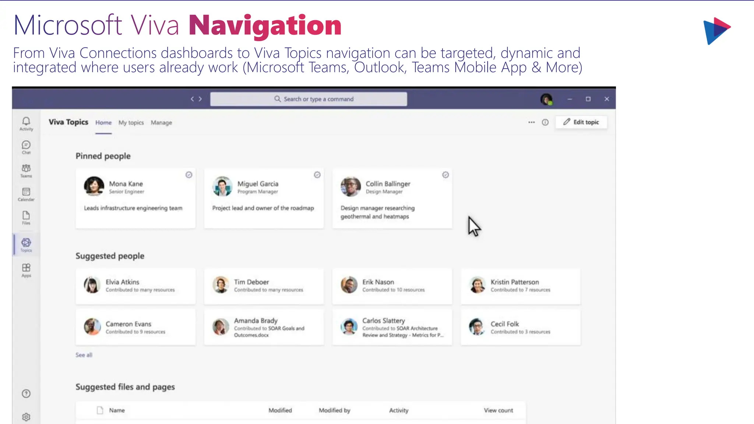Click Miguel Garcia's profile photo
This screenshot has height=424, width=754.
pyautogui.click(x=222, y=186)
